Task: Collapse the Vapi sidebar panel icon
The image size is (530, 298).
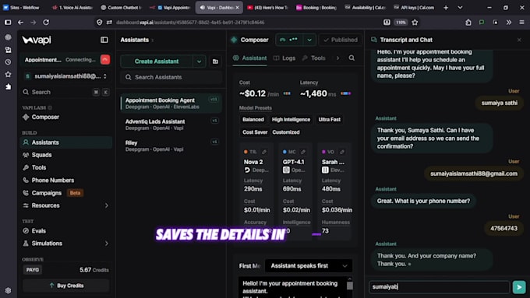Action: pos(104,40)
